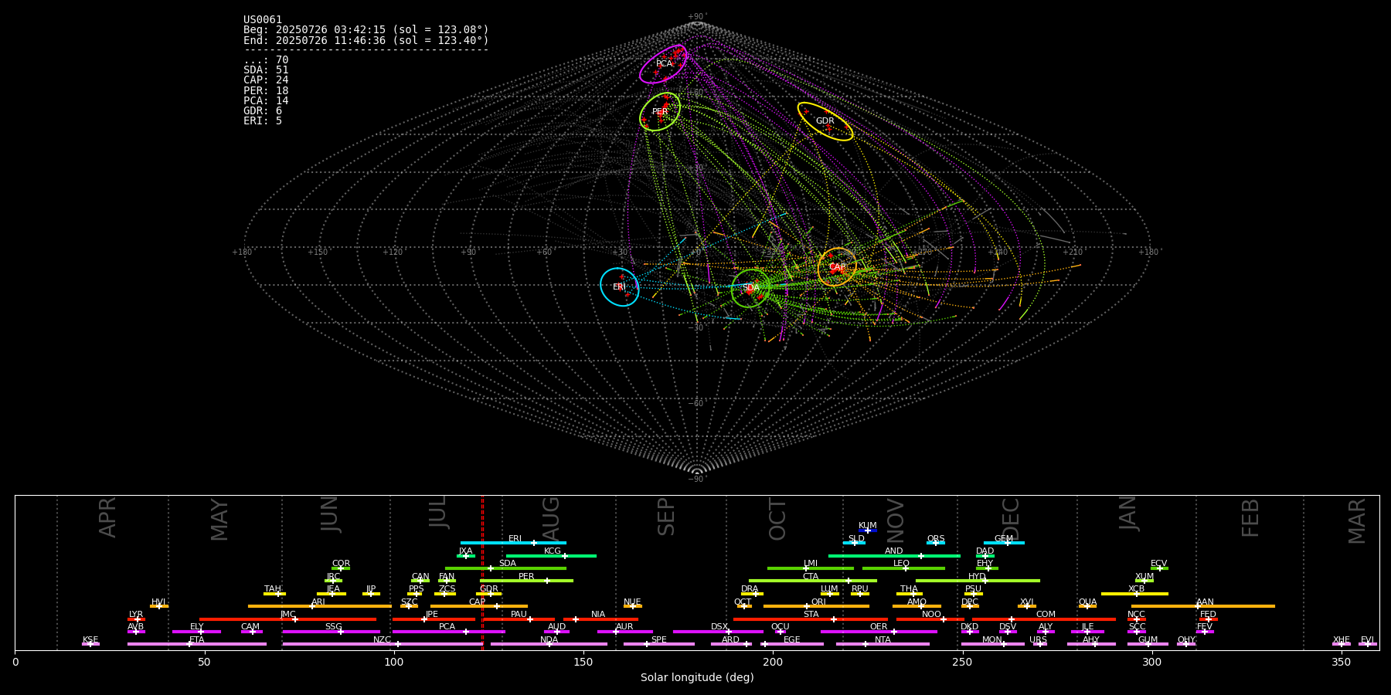Click the NTA shower bar in the timeline
This screenshot has height=695, width=1391.
[x=883, y=644]
